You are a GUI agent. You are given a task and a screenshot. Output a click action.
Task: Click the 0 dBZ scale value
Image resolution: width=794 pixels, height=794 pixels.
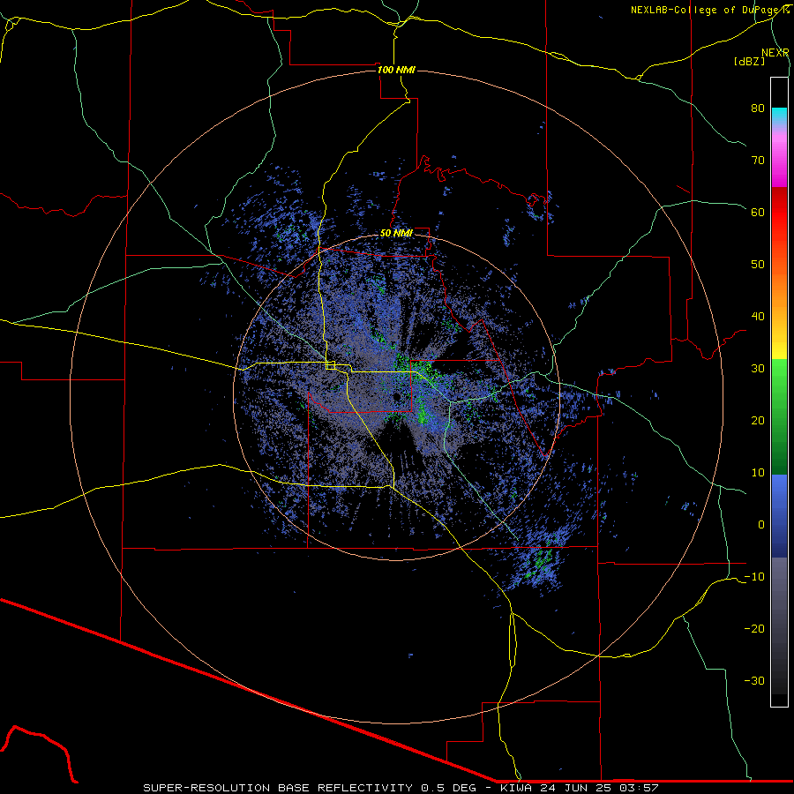(761, 525)
